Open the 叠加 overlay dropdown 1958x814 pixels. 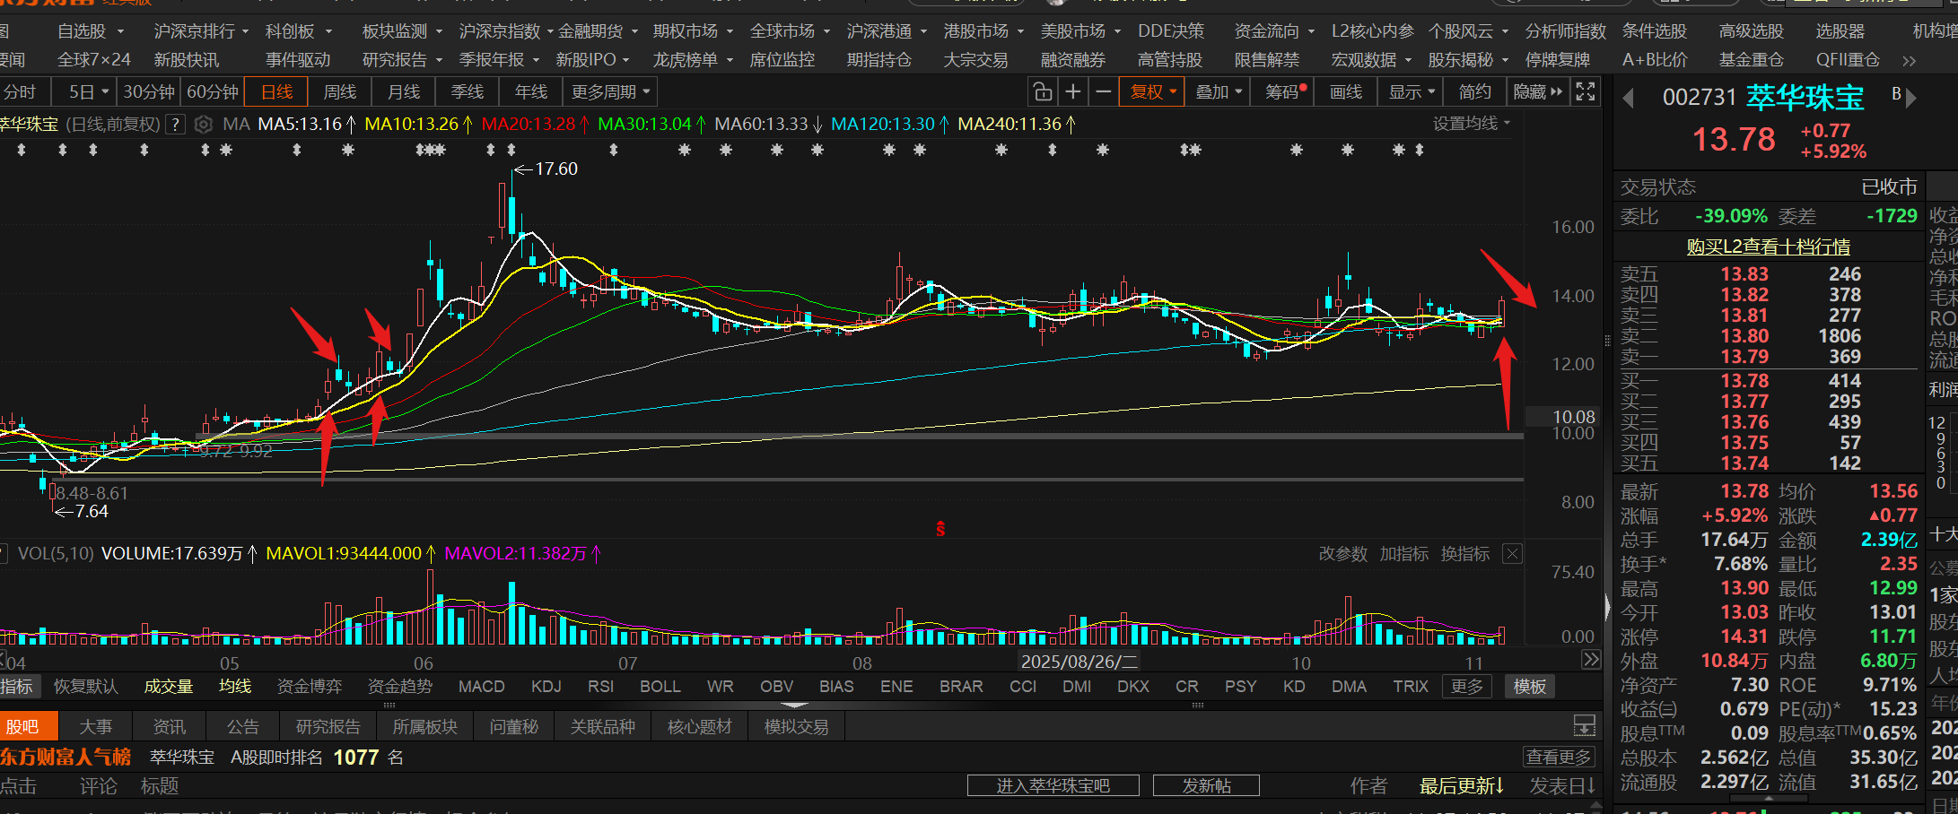[1219, 92]
